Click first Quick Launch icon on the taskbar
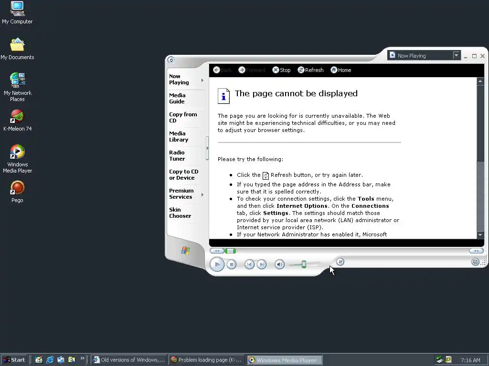 coord(39,360)
